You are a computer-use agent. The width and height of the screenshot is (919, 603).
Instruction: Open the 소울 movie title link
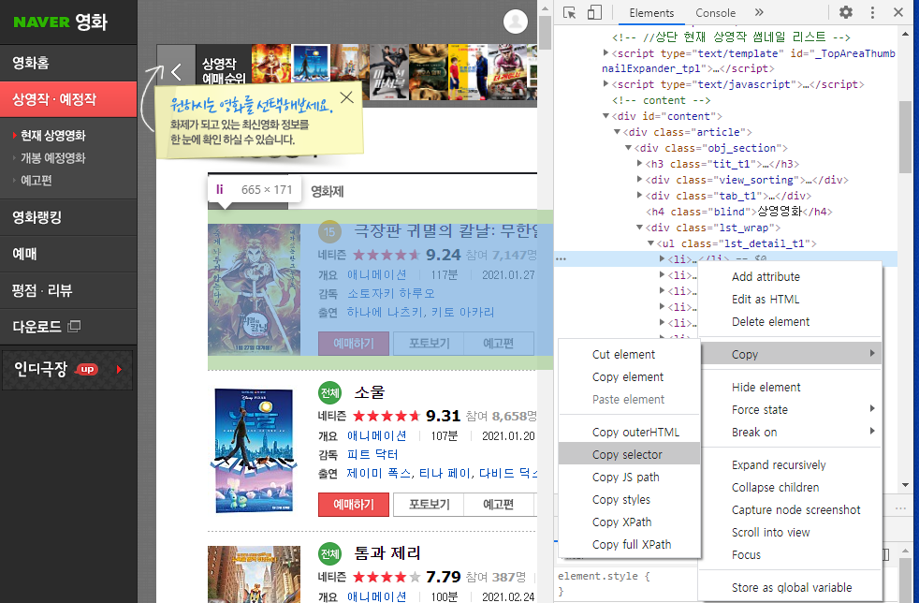click(x=370, y=392)
